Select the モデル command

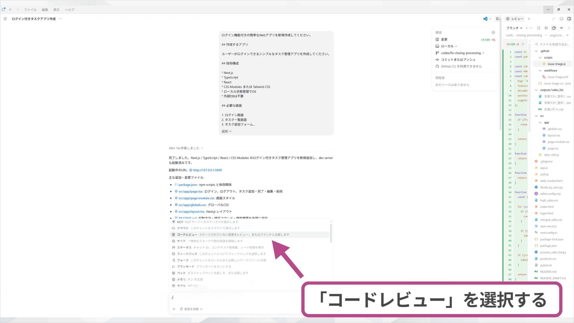250,286
